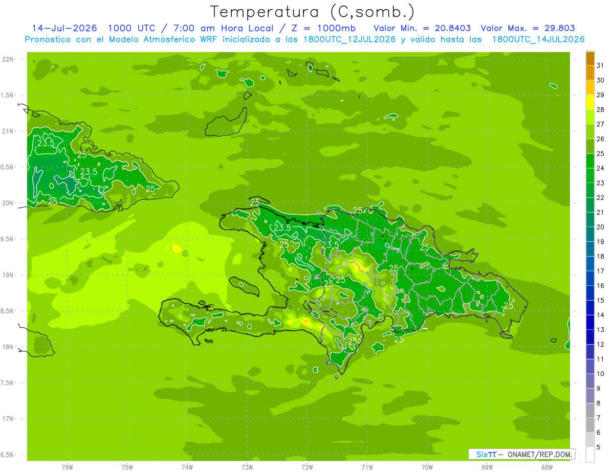Click the '20N' latitude axis label
Screen dimensions: 614x474
(x=8, y=203)
